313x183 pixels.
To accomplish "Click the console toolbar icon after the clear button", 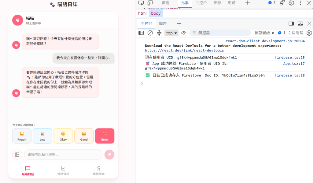I will [159, 33].
